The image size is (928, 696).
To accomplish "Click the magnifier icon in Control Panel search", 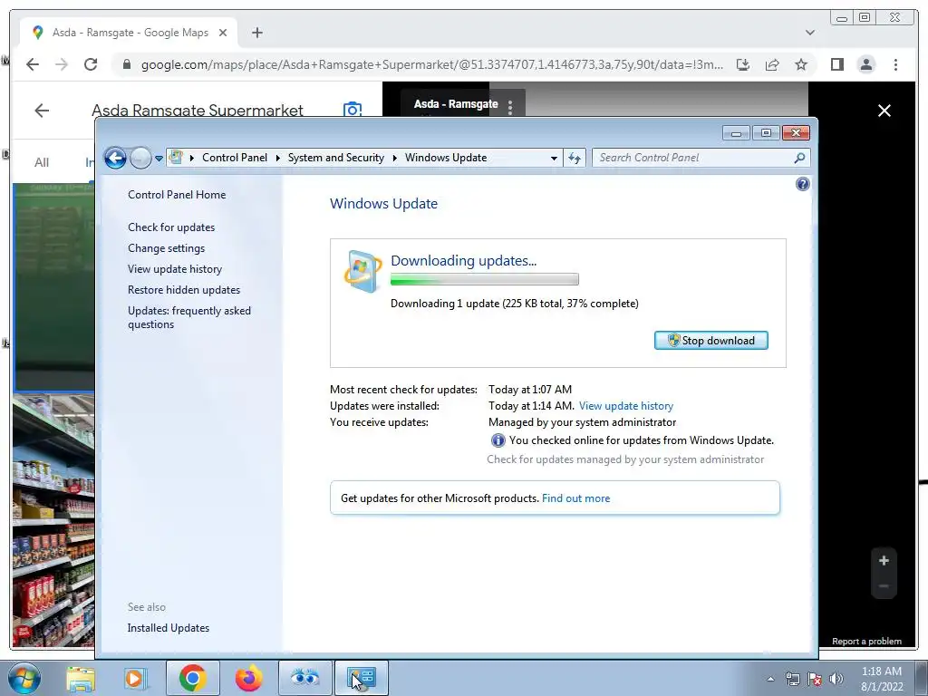I will [x=799, y=158].
